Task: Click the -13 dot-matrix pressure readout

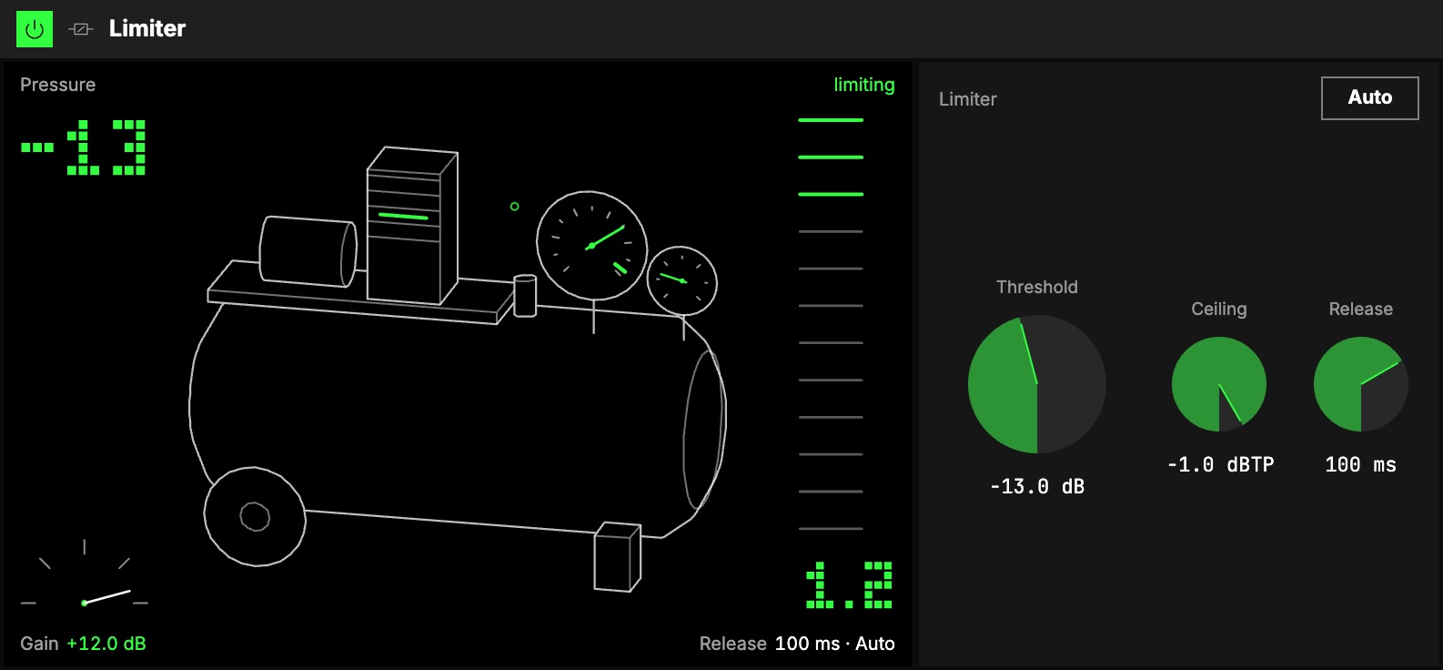Action: [x=84, y=147]
